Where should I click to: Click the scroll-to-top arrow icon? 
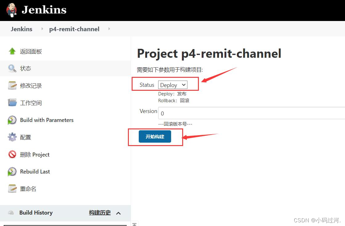pos(134,224)
